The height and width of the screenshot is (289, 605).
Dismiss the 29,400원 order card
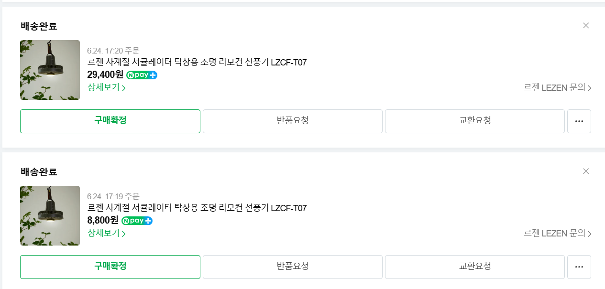[586, 26]
